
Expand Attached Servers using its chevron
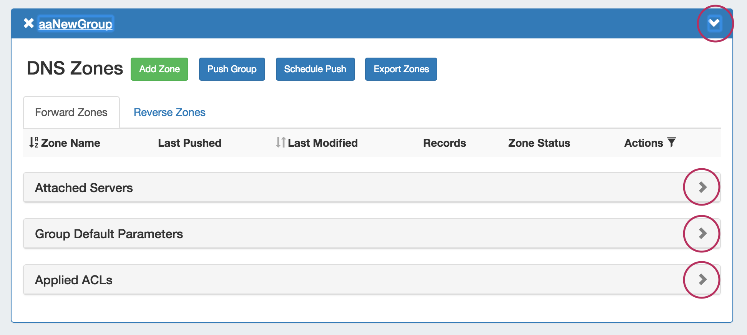click(702, 187)
